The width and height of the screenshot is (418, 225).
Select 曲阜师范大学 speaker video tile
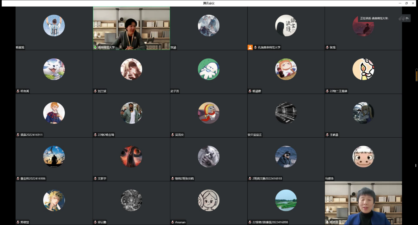tap(131, 28)
